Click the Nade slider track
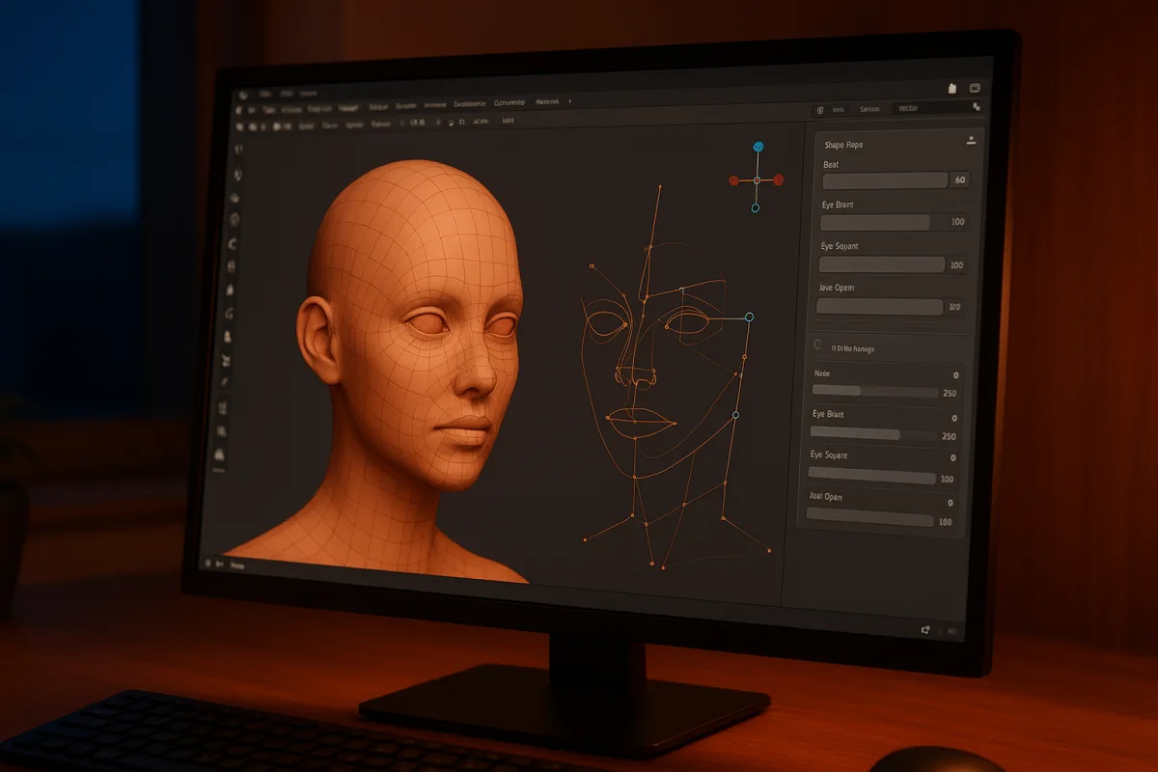This screenshot has width=1158, height=772. click(x=875, y=392)
